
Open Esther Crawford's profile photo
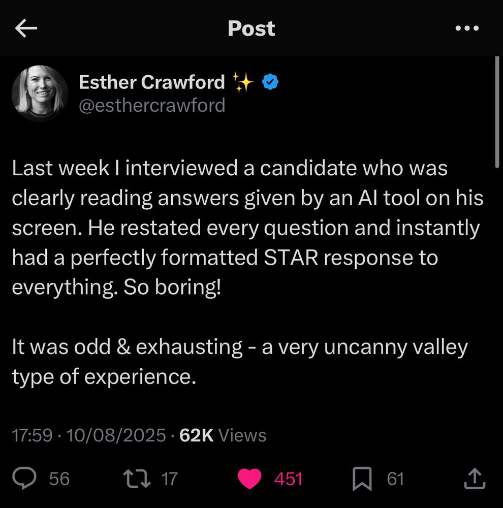(40, 93)
